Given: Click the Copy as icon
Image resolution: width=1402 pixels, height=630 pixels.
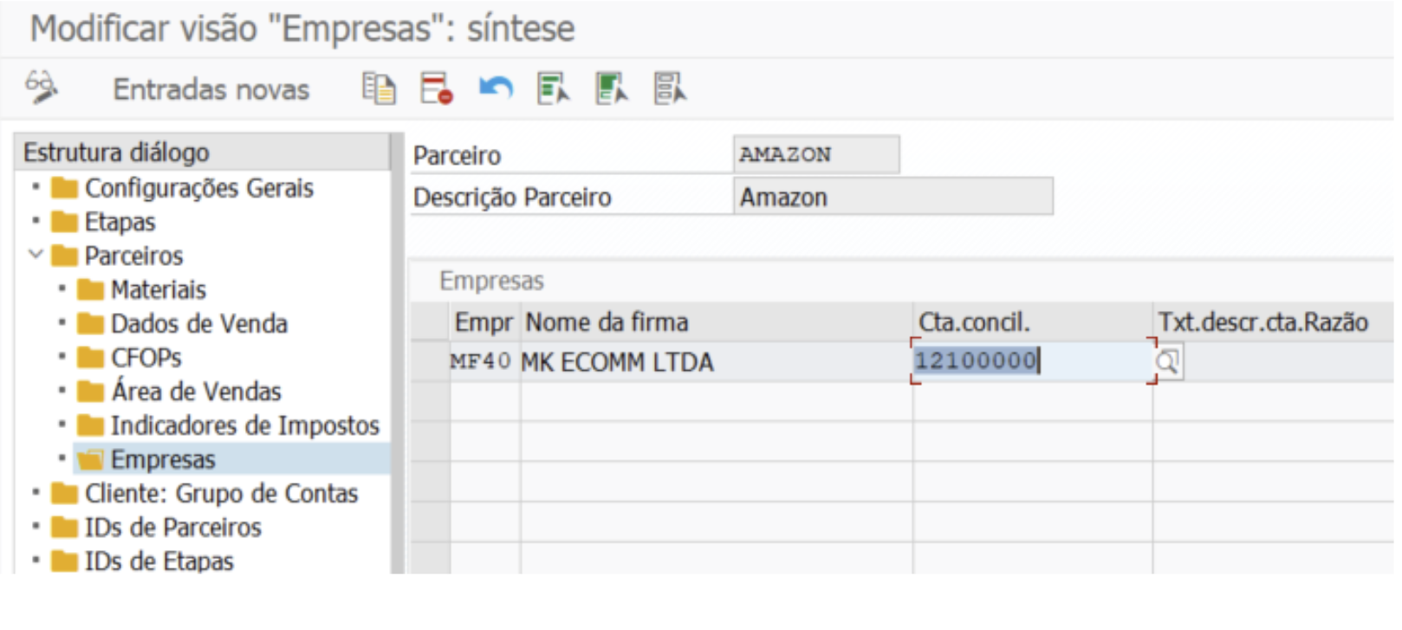Looking at the screenshot, I should click(379, 88).
